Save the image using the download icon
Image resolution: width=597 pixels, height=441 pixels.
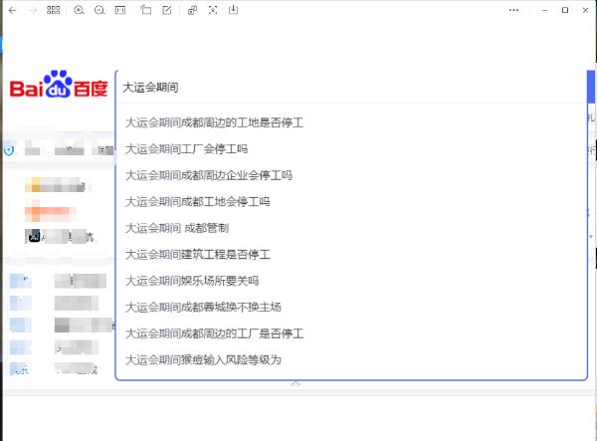click(x=233, y=10)
